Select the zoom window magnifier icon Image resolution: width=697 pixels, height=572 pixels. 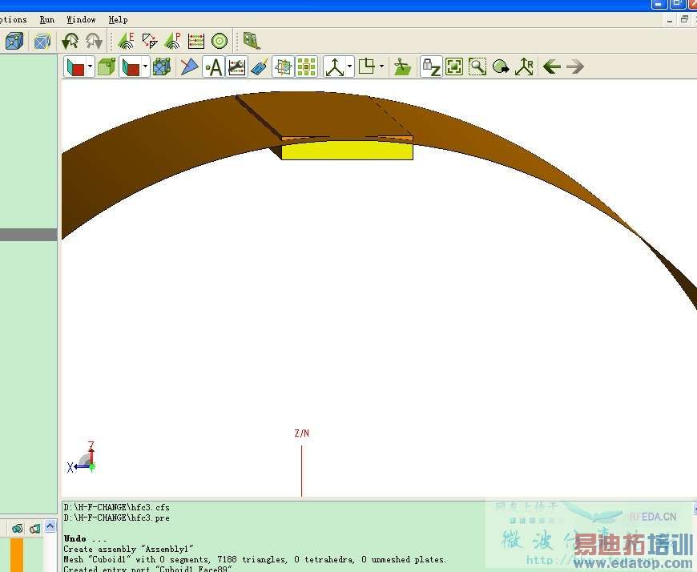[x=477, y=67]
